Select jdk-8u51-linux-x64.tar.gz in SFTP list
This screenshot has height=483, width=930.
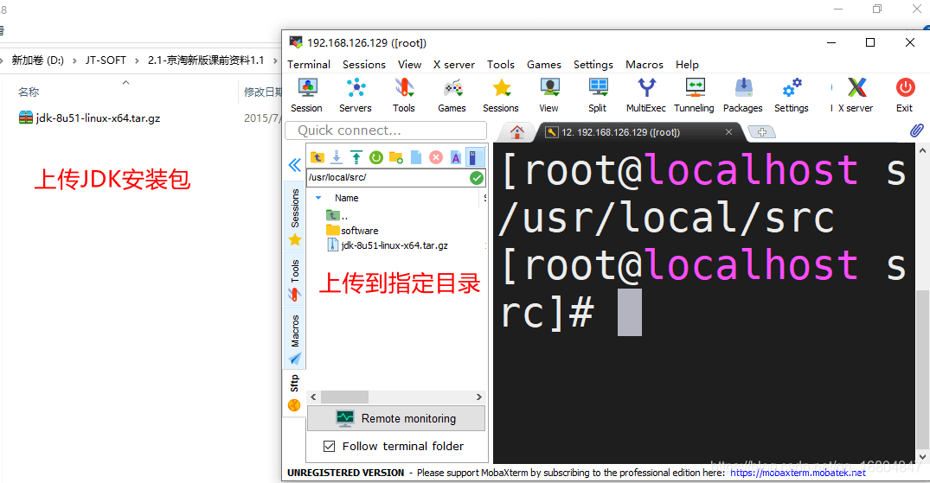(388, 245)
